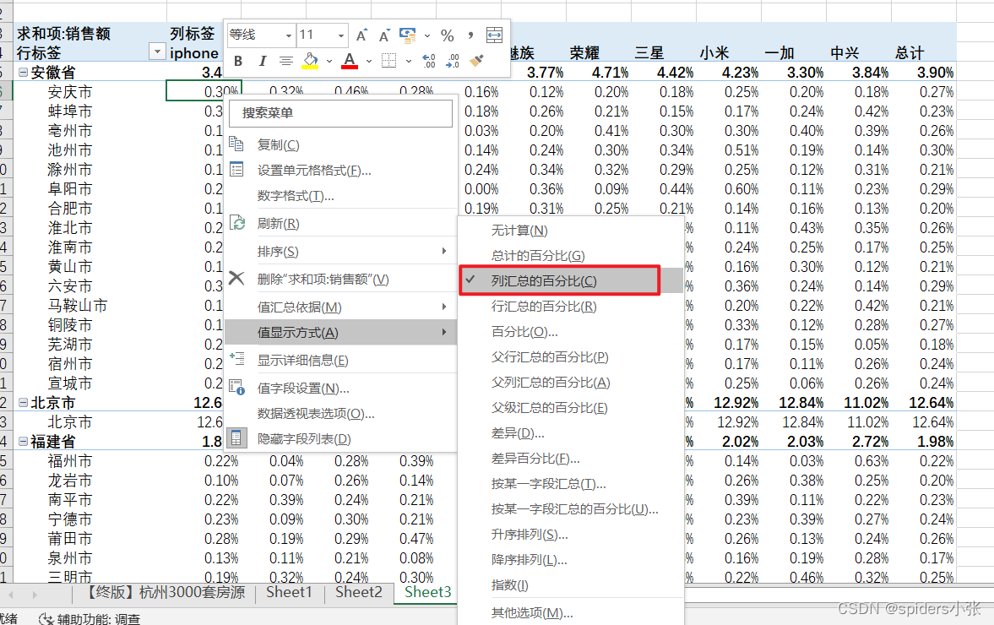Increase decimal places
The height and width of the screenshot is (625, 994).
pyautogui.click(x=428, y=61)
